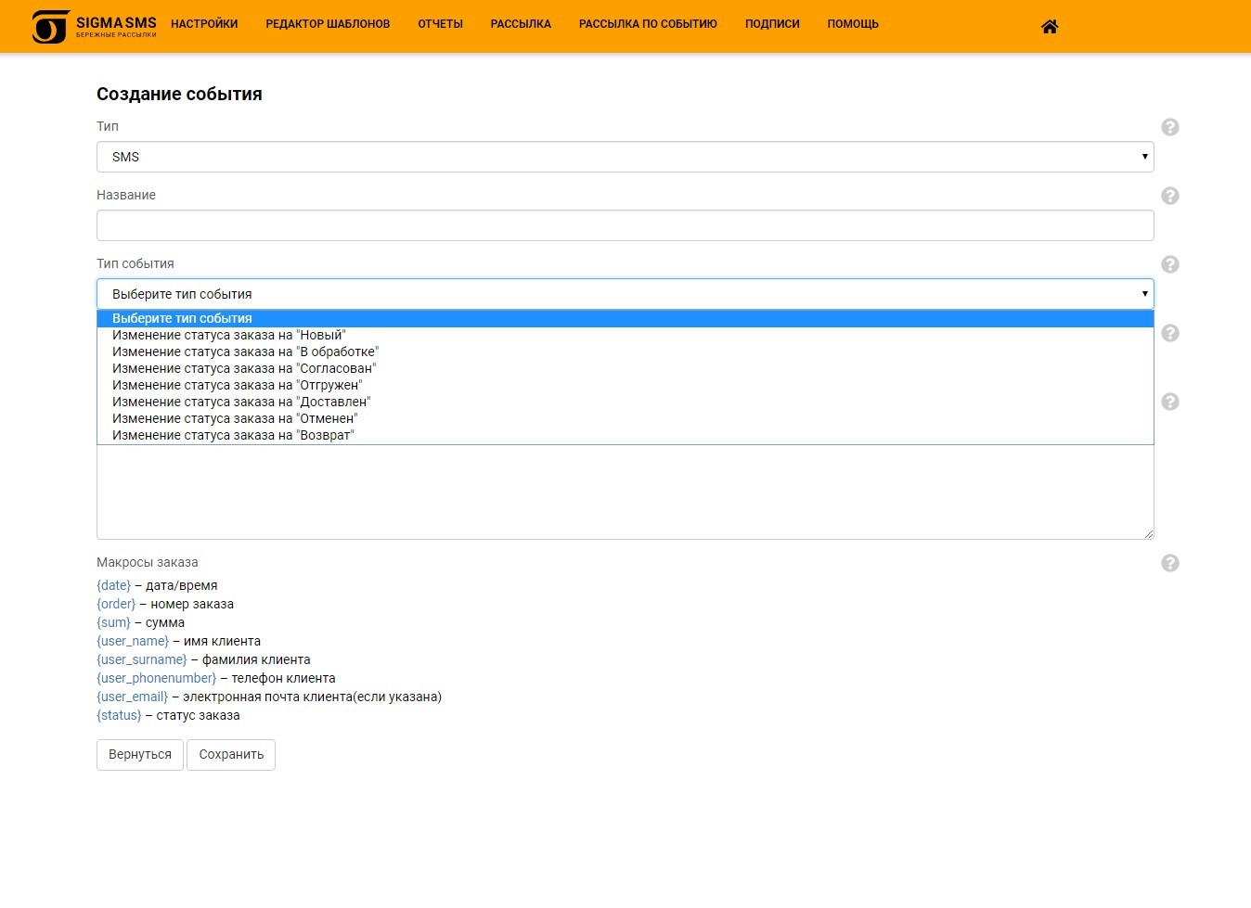Select status option "Возврат" from list
Image resolution: width=1251 pixels, height=908 pixels.
coord(233,435)
